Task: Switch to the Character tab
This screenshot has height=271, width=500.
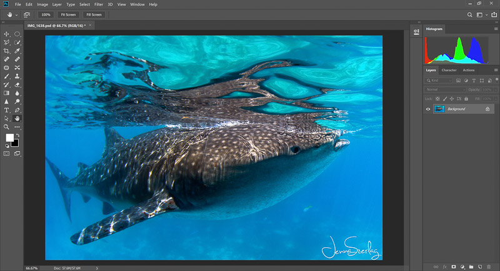Action: pos(449,70)
